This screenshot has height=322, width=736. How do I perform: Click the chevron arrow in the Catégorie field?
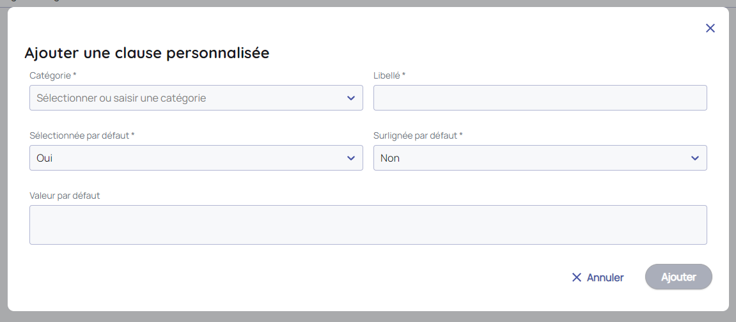click(350, 98)
